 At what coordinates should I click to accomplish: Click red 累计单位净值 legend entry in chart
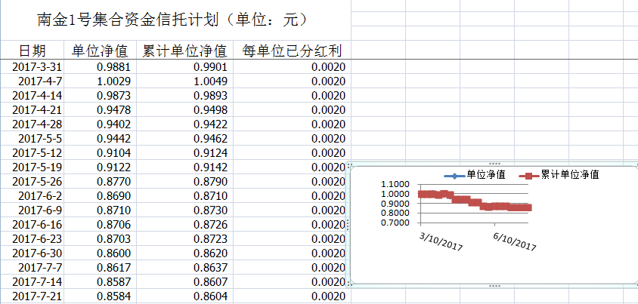[562, 175]
